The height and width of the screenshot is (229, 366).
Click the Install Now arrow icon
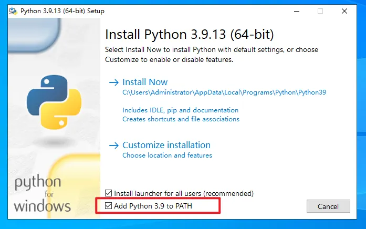coord(114,82)
